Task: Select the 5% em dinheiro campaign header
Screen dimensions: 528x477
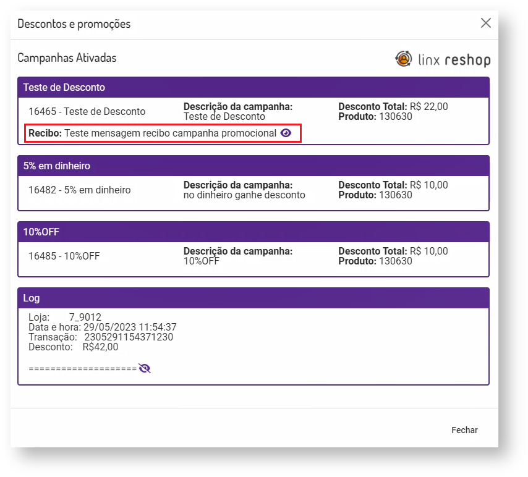Action: click(x=253, y=166)
